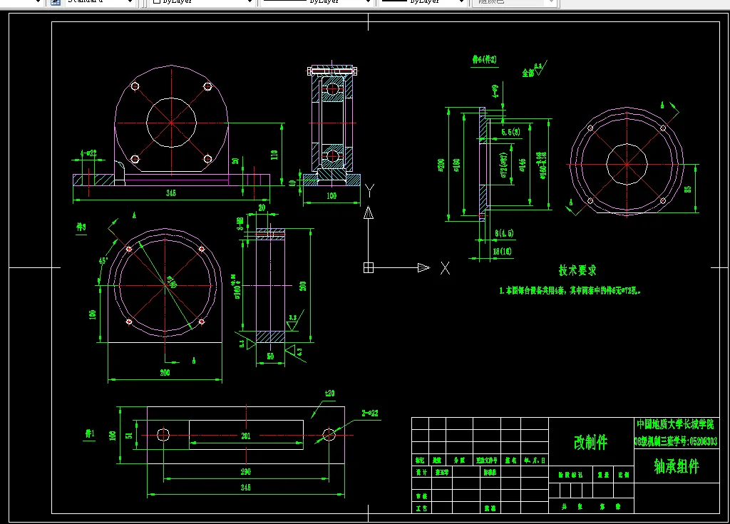Select the 110 height dimension text
730x524 pixels.
[274, 155]
